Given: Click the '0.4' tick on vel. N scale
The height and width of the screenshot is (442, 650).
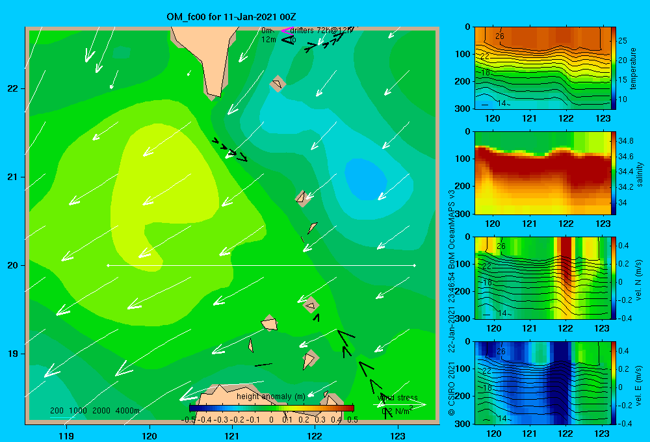Looking at the screenshot, I should click(x=623, y=246).
